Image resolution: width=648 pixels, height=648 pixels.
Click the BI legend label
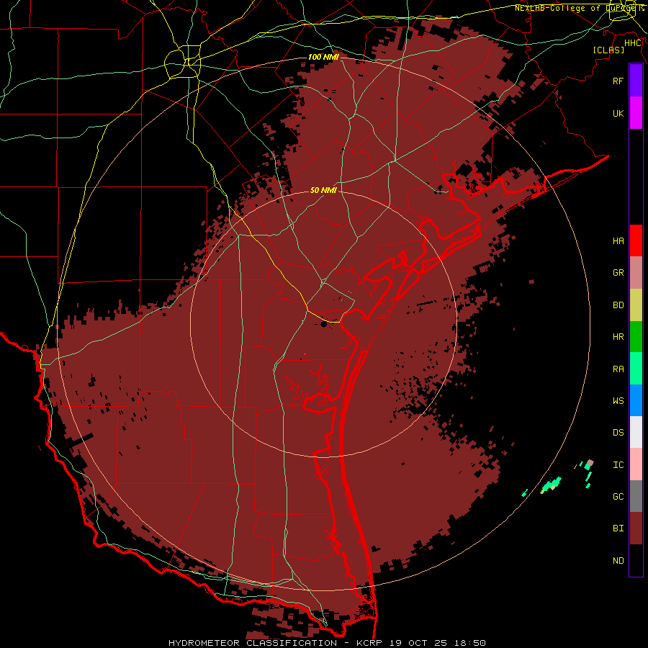click(x=618, y=528)
